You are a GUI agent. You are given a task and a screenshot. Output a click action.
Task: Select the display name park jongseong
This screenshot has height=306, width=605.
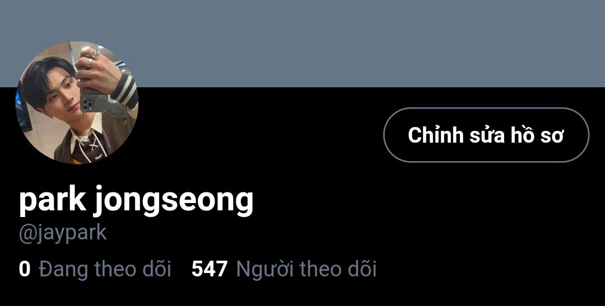[136, 201]
